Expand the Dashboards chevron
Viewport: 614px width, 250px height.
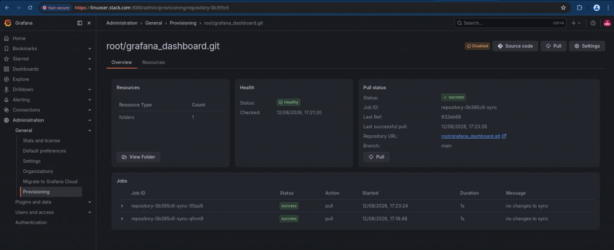click(x=90, y=69)
